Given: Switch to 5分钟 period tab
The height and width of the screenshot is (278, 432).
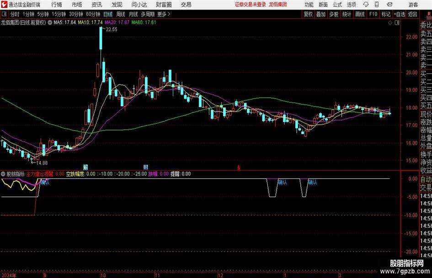Looking at the screenshot, I should point(43,14).
